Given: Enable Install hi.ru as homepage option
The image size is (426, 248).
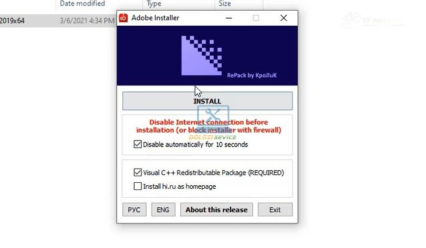Looking at the screenshot, I should tap(138, 186).
